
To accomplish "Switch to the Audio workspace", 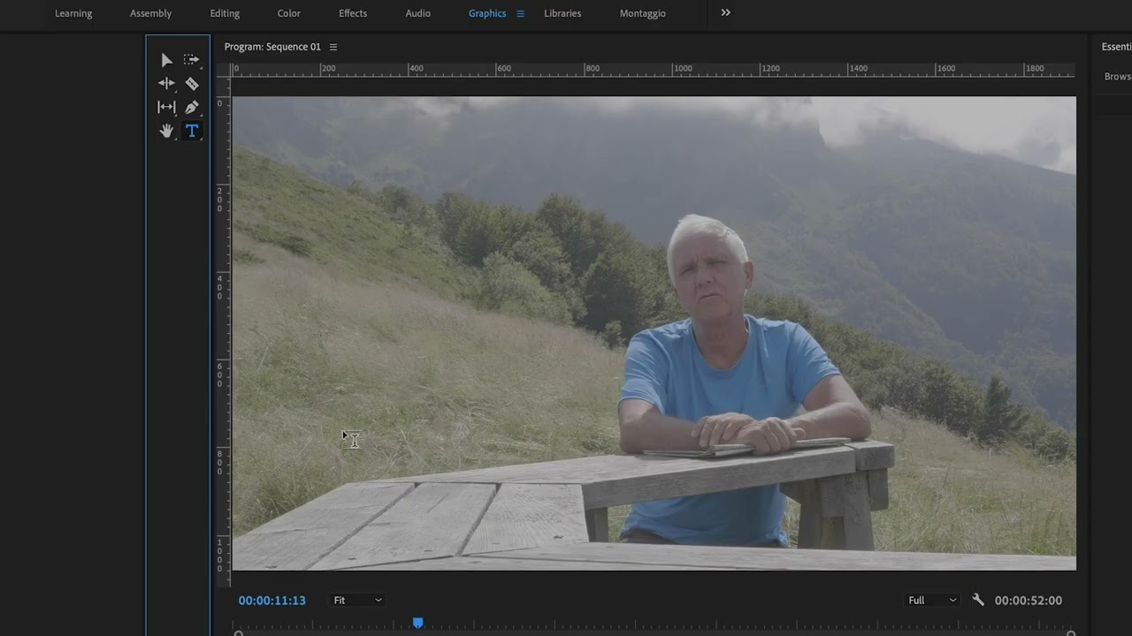I will (418, 13).
